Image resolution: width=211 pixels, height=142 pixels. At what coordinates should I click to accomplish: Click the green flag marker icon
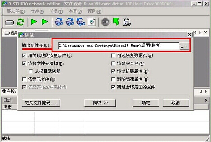116,22
